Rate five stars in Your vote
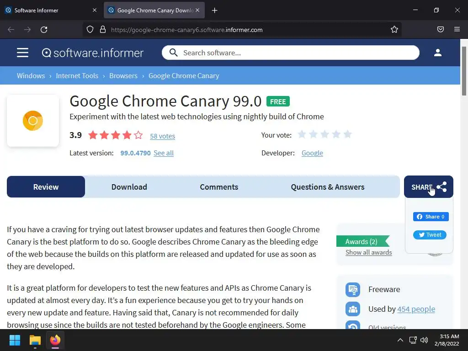The width and height of the screenshot is (468, 351). (347, 134)
